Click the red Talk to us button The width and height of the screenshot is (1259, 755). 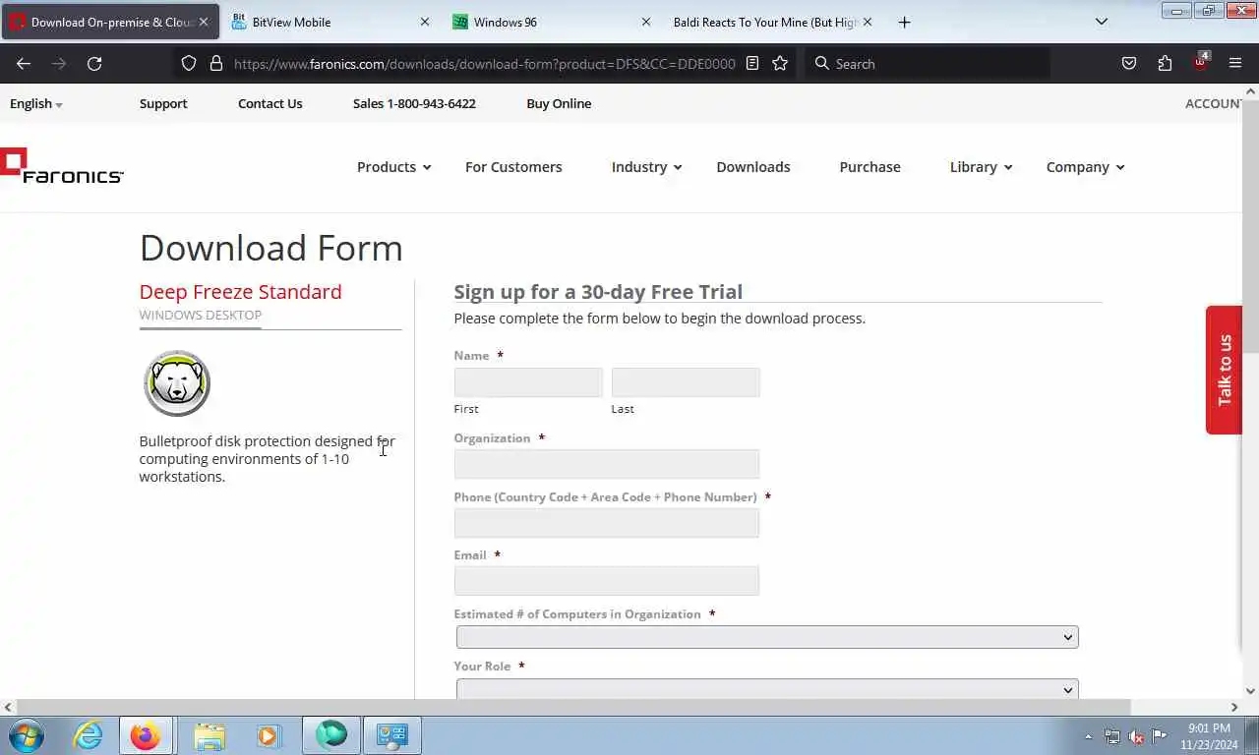pos(1224,370)
